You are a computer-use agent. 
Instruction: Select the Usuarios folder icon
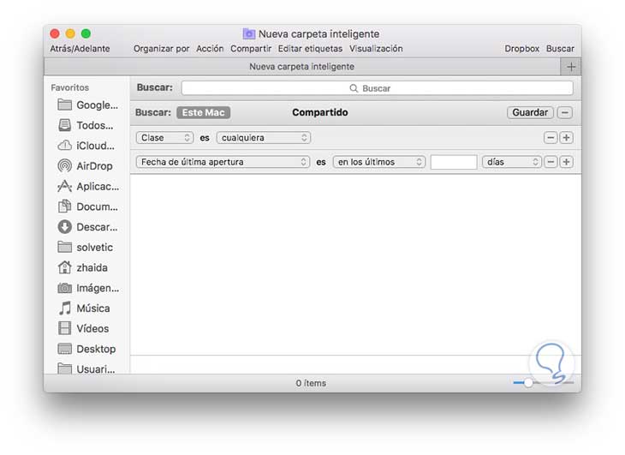[64, 368]
